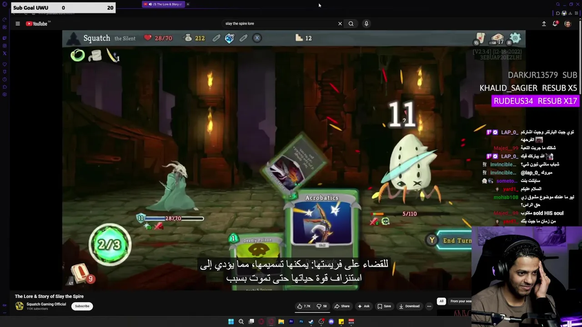Click the 'KHALID_SAGIER RESUB X5' alert text
This screenshot has height=327, width=582.
[x=528, y=88]
